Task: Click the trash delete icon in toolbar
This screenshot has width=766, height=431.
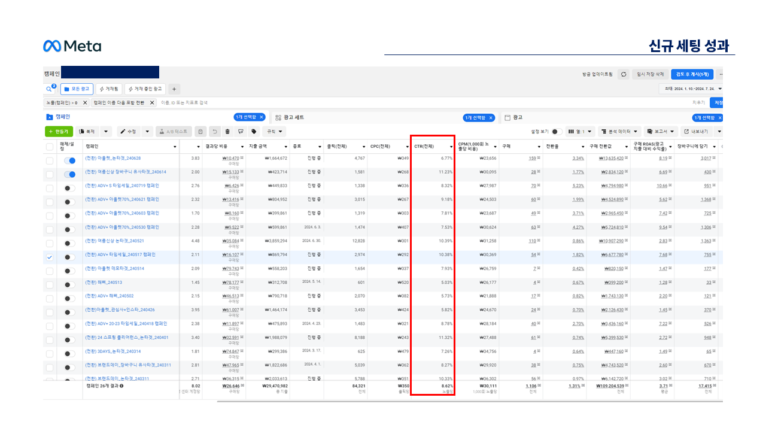Action: 227,131
